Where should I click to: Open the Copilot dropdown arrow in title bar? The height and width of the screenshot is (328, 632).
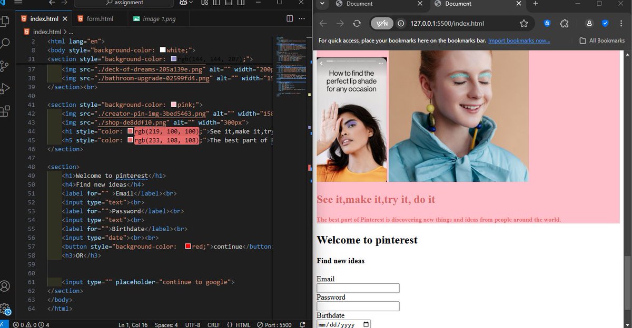click(192, 3)
